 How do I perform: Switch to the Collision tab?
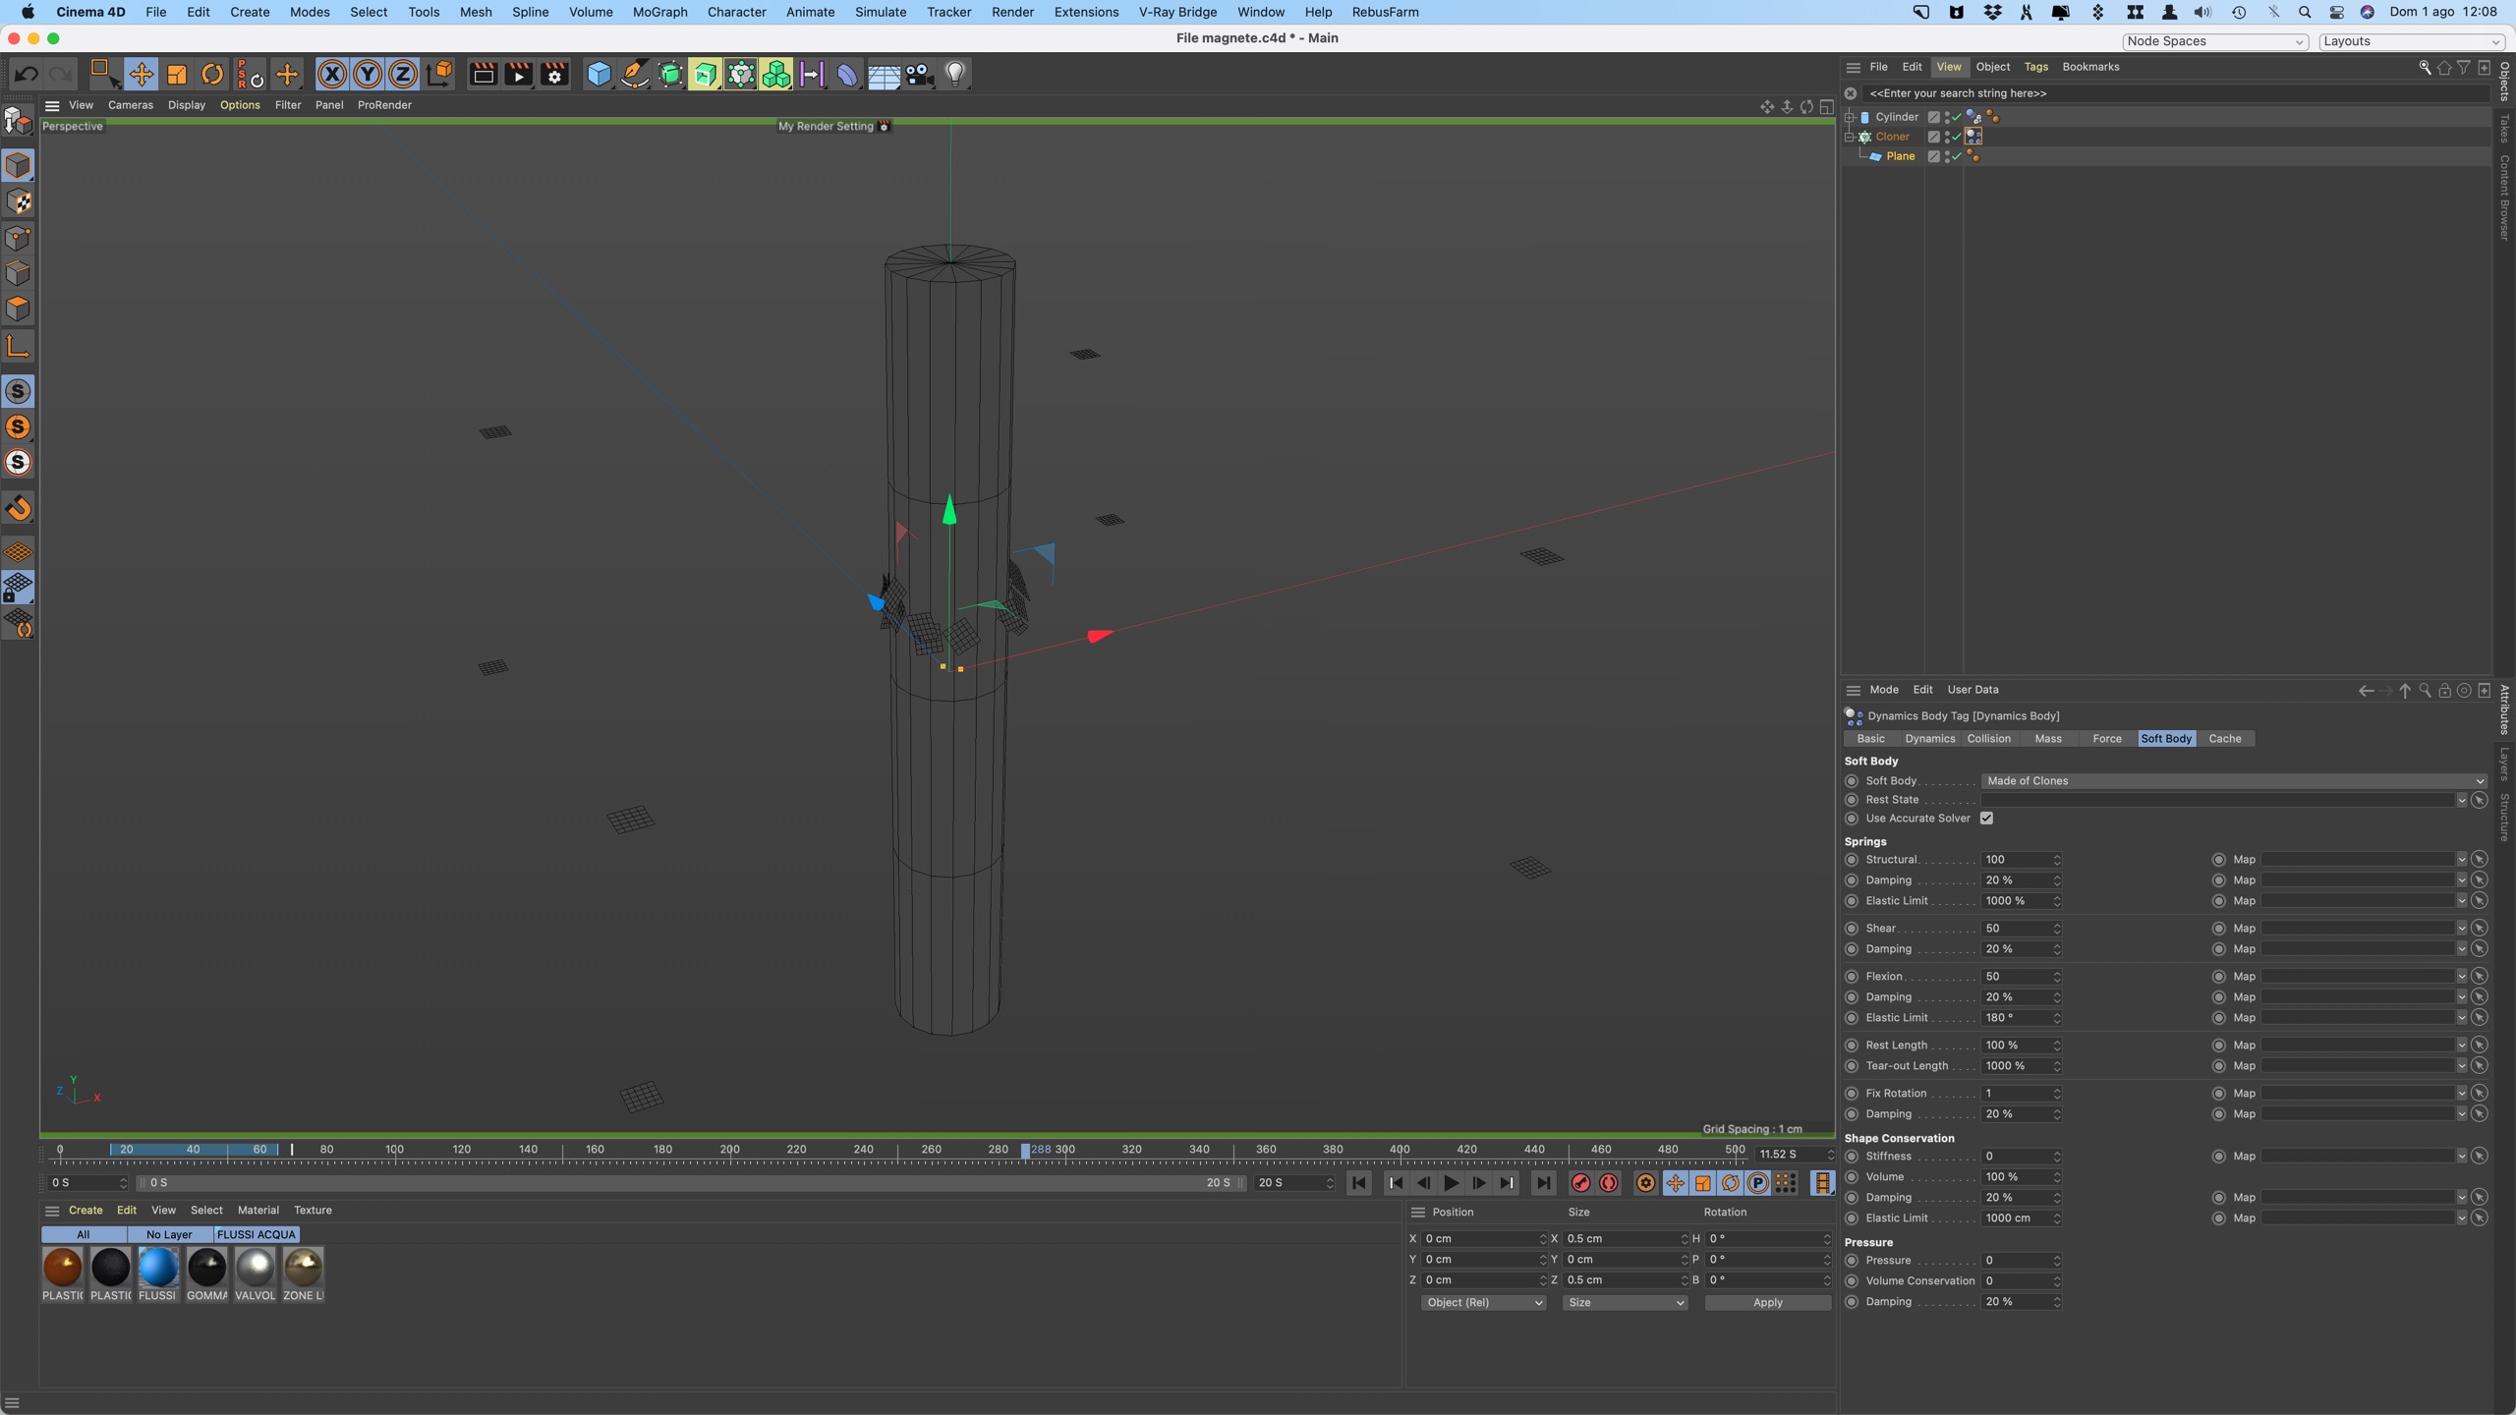1988,739
